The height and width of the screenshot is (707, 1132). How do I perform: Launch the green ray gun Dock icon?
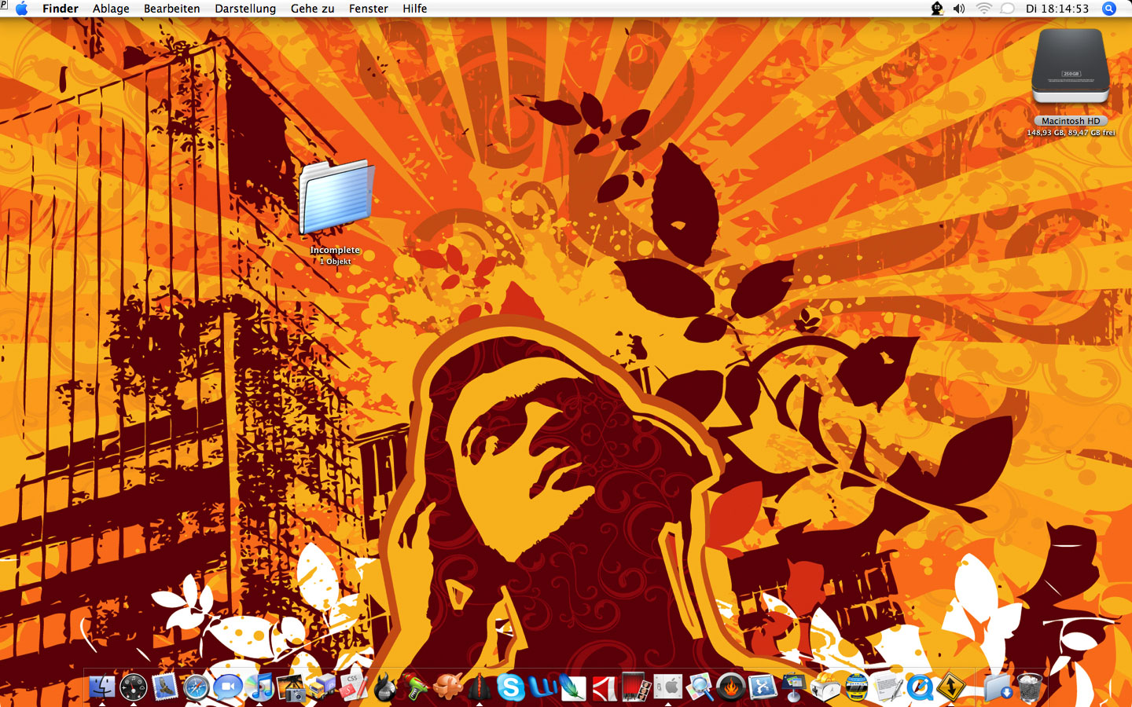[x=417, y=687]
